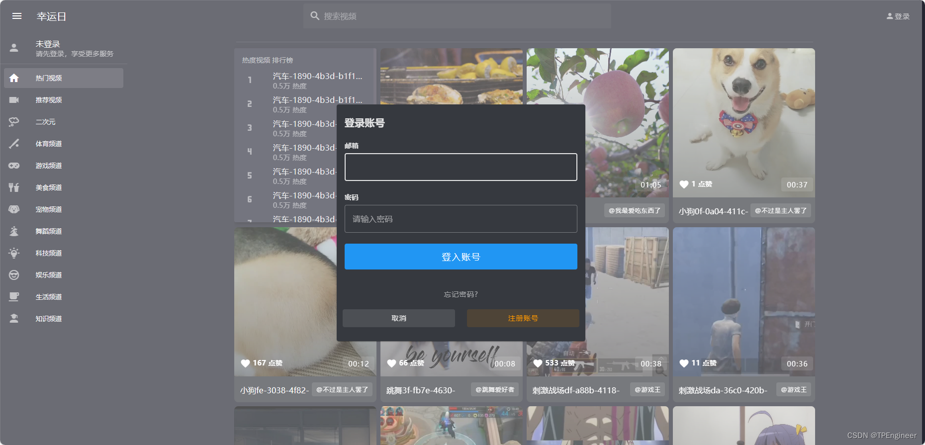
Task: Click @游戏王 tag on 刺激战场df video
Action: click(647, 389)
